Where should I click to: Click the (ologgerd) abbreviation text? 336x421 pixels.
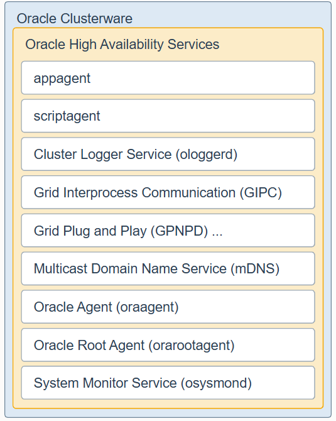[207, 155]
